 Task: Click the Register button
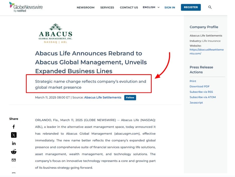pos(191,7)
